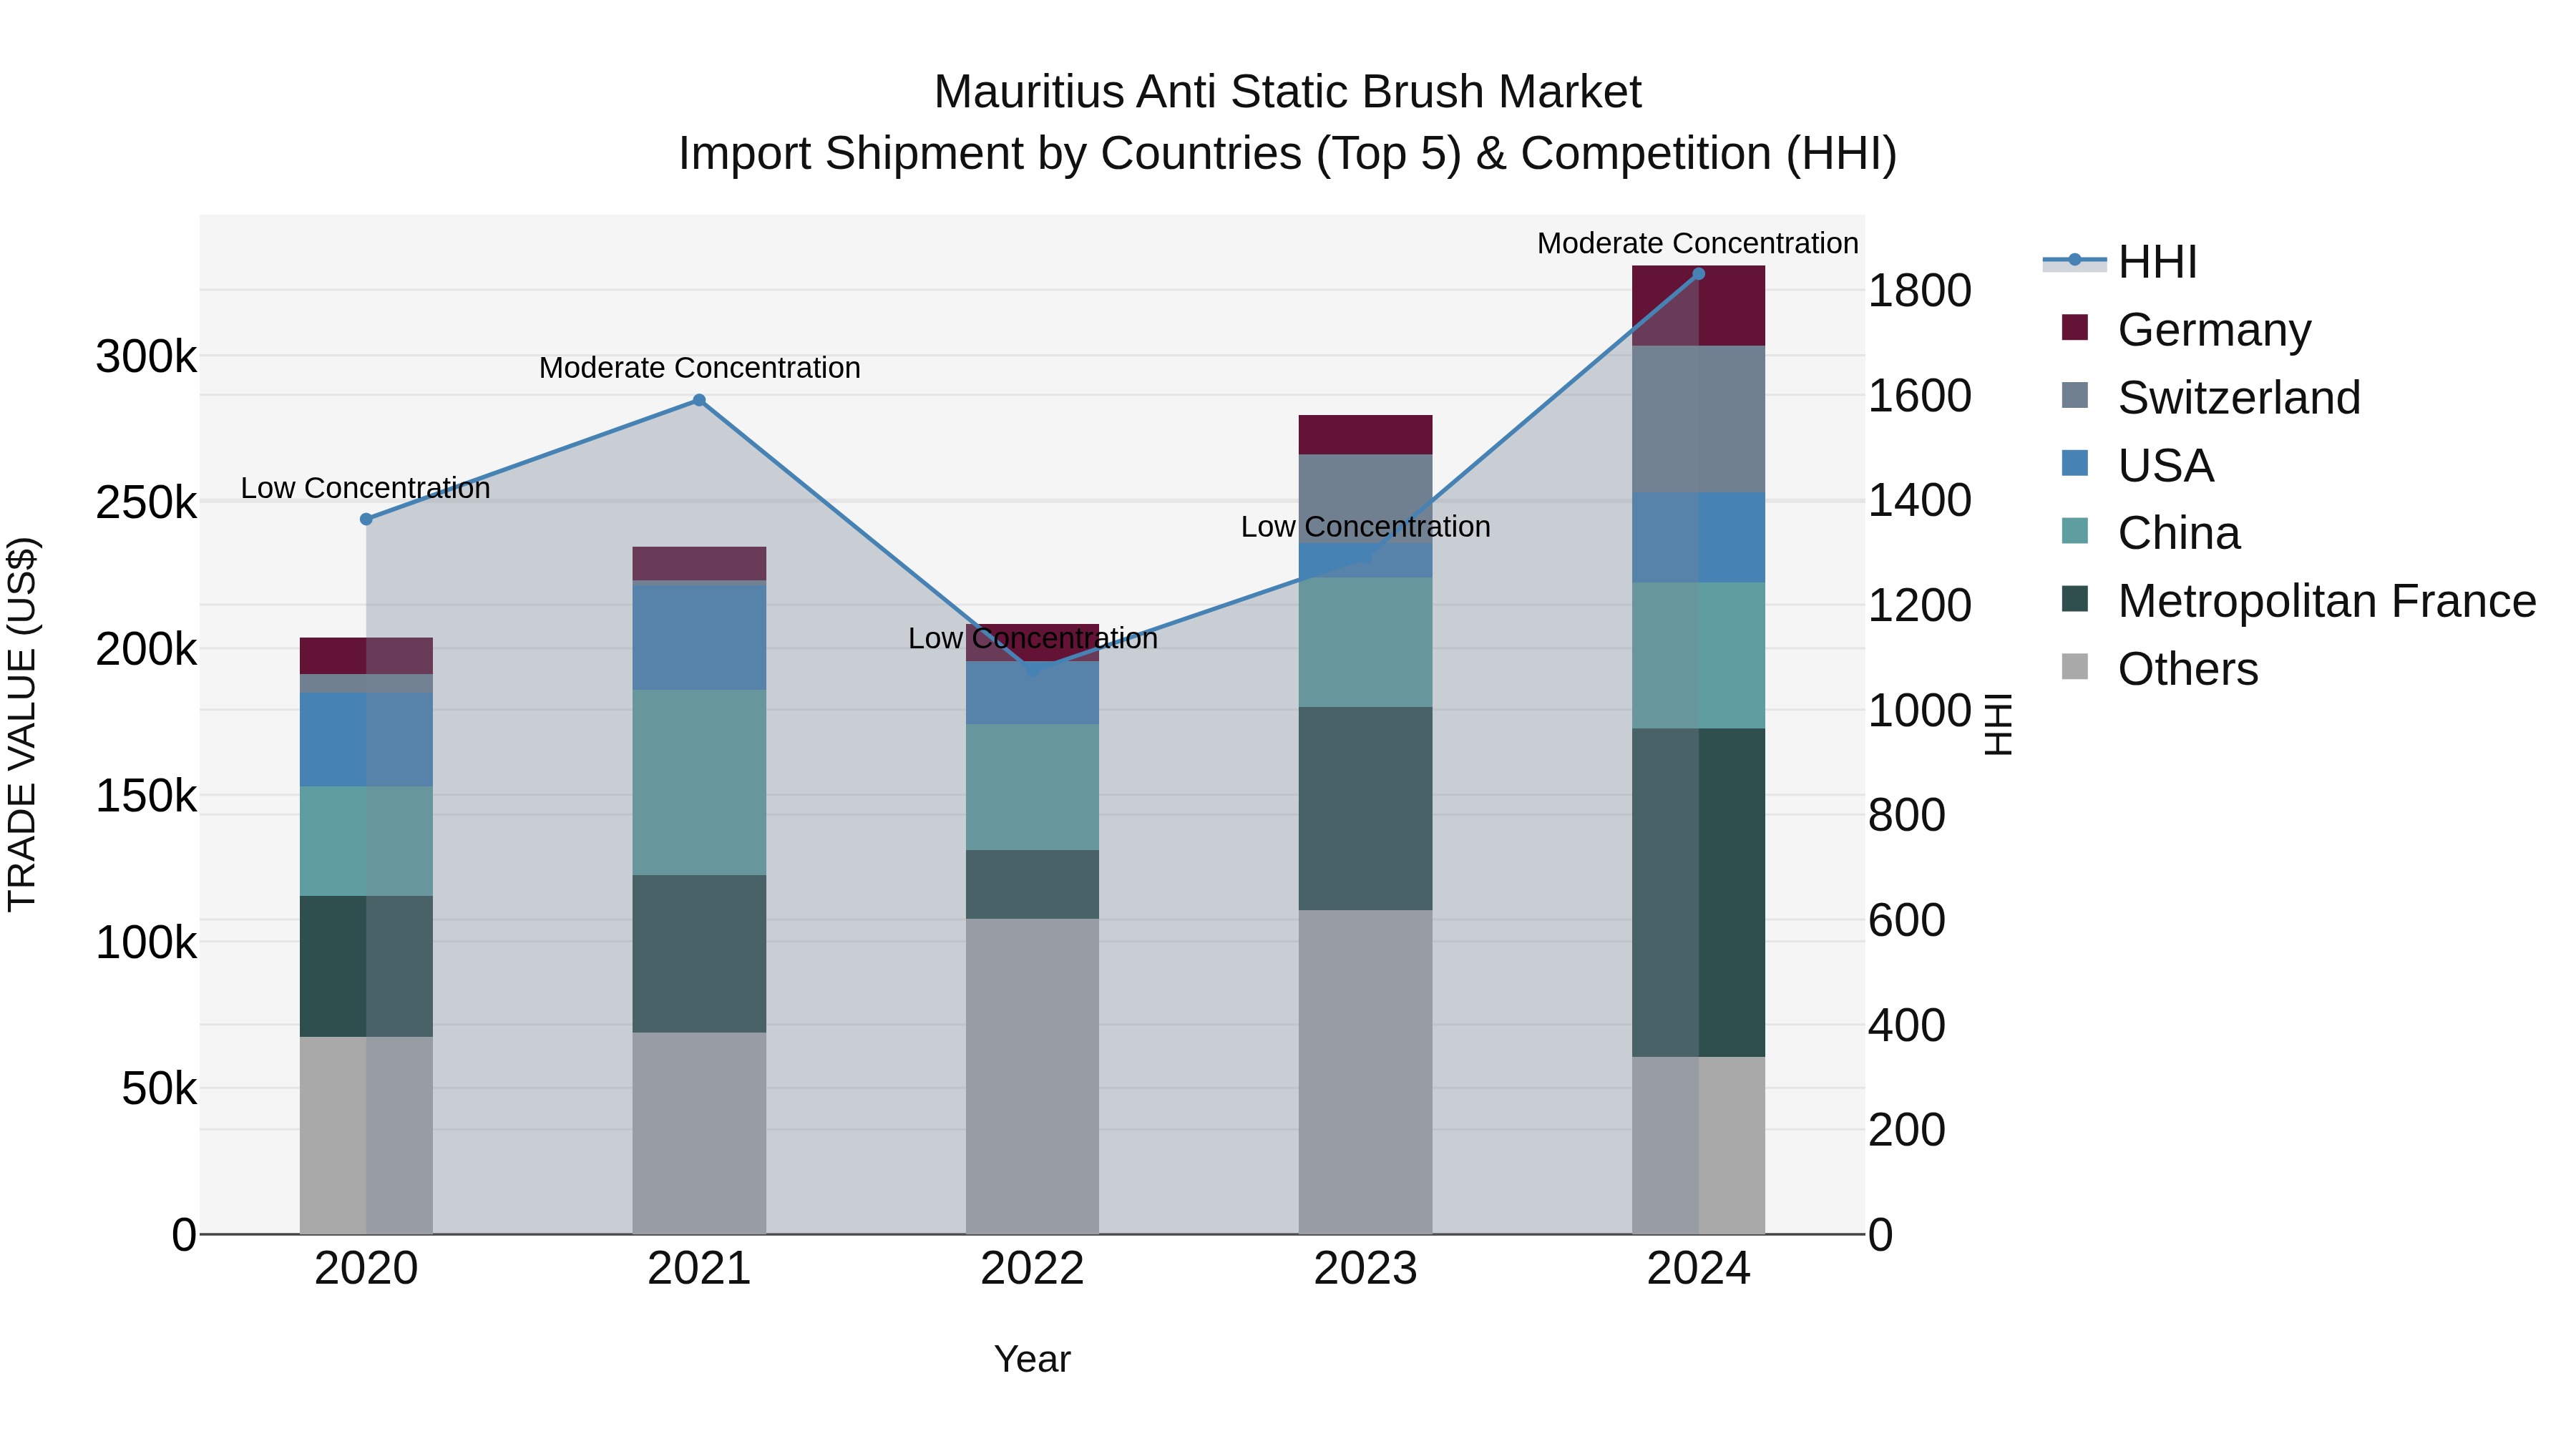Click the 'Year' x-axis title

[x=1032, y=1359]
